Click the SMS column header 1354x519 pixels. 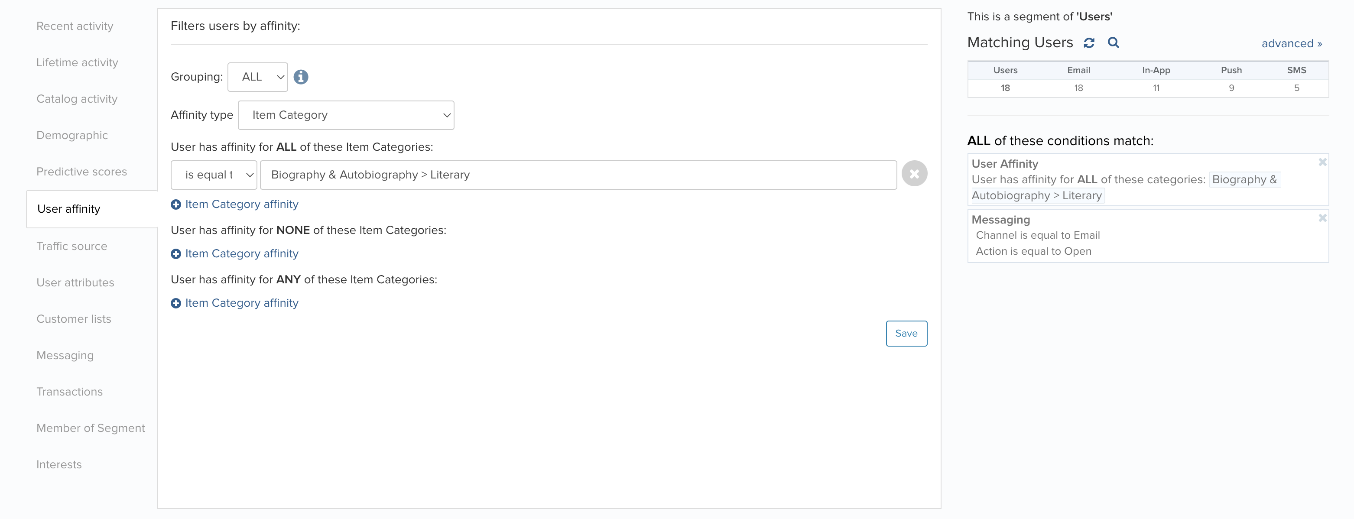coord(1296,70)
